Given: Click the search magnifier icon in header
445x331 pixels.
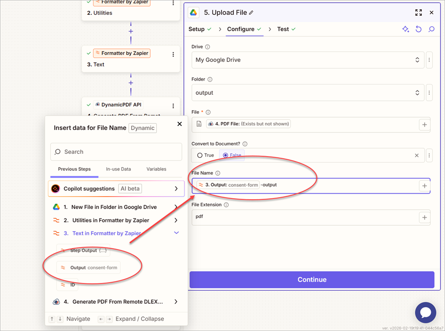Looking at the screenshot, I should click(x=431, y=29).
